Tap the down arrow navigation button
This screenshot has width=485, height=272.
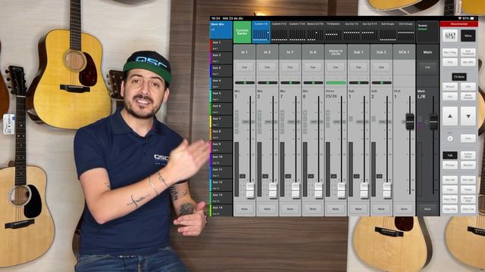[x=468, y=116]
